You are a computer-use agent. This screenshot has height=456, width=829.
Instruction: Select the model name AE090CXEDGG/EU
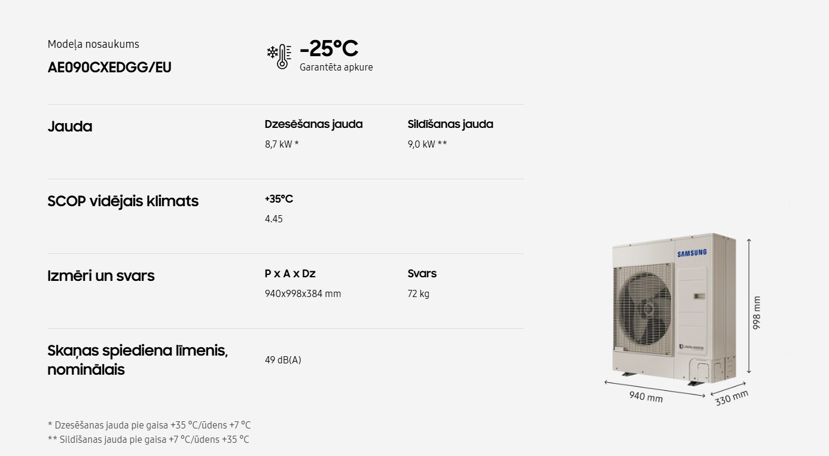[109, 68]
